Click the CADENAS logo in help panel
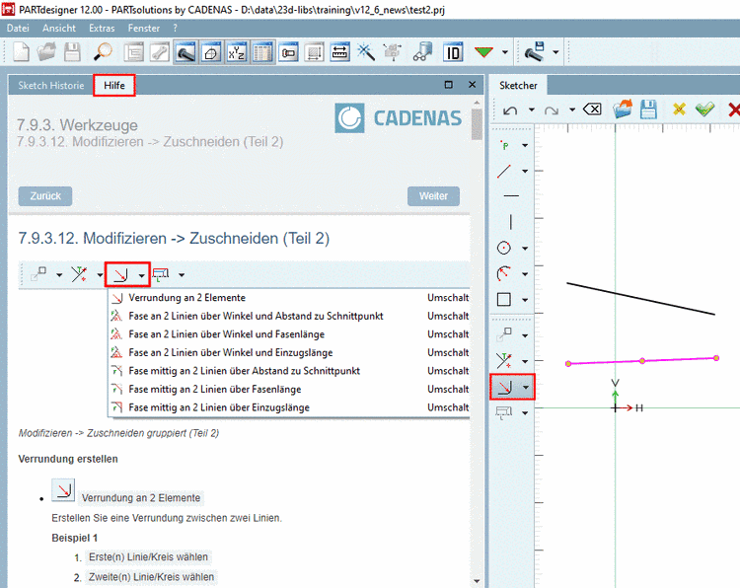 pos(399,118)
